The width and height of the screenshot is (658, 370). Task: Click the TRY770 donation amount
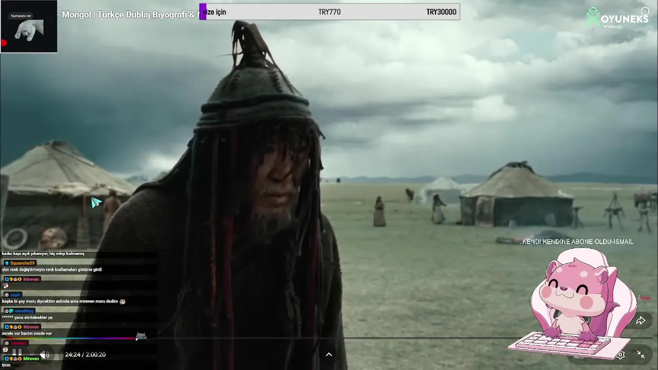point(330,12)
